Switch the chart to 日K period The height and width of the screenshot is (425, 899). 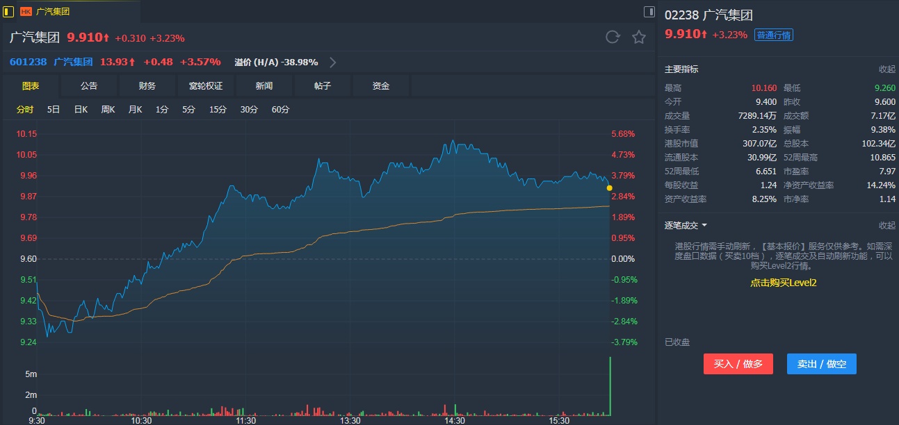point(81,110)
